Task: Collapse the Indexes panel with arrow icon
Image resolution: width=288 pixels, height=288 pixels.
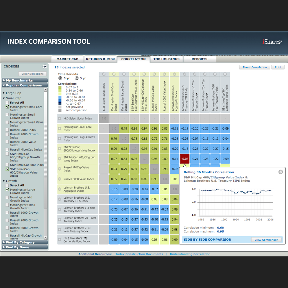Action: point(45,67)
